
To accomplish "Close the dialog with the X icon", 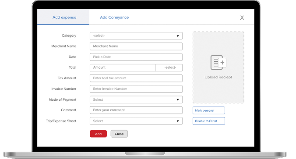I will click(242, 18).
